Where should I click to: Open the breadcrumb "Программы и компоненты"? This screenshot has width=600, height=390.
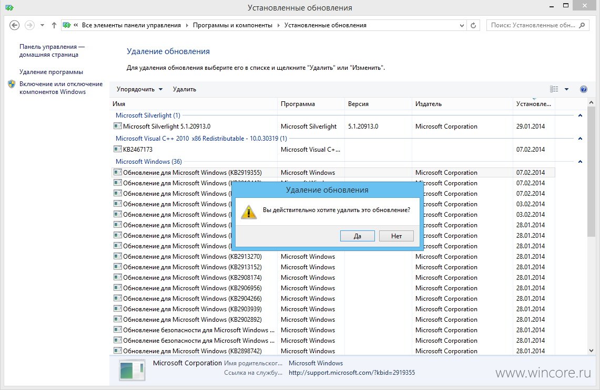point(232,25)
